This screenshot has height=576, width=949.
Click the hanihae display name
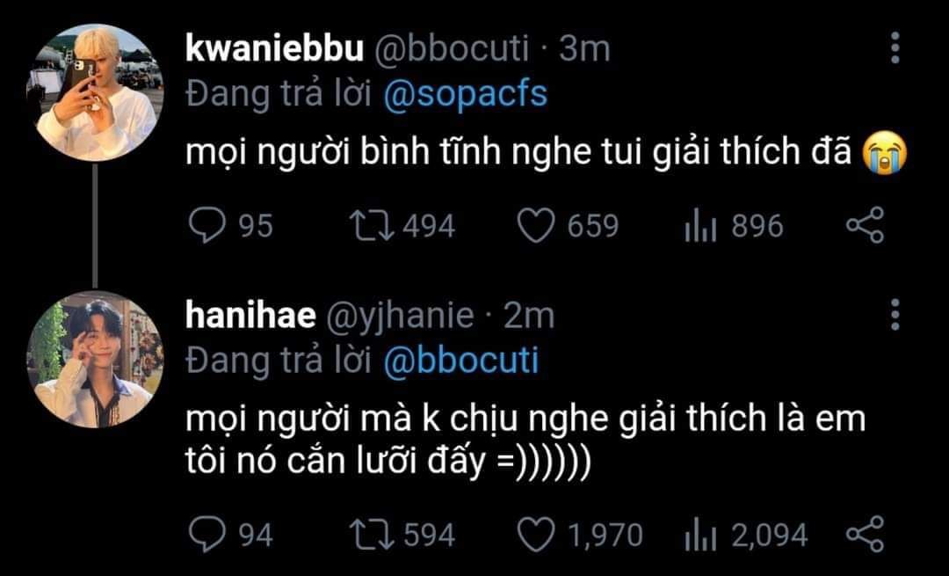(250, 315)
